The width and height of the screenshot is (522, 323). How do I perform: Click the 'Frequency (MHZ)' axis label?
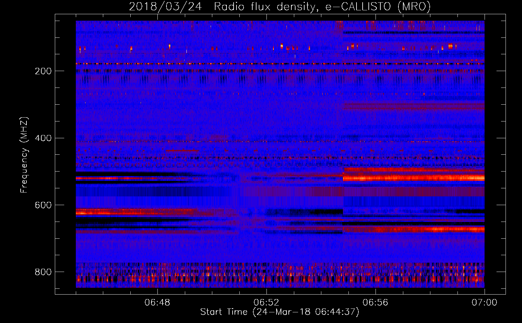click(24, 155)
